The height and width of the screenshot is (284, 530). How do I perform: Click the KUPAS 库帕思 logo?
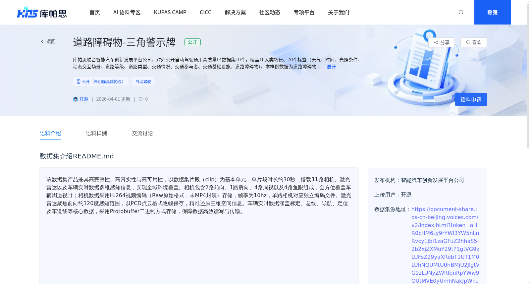point(42,12)
